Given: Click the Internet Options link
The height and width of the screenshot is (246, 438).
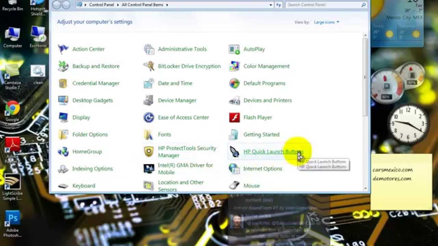Looking at the screenshot, I should (x=263, y=169).
